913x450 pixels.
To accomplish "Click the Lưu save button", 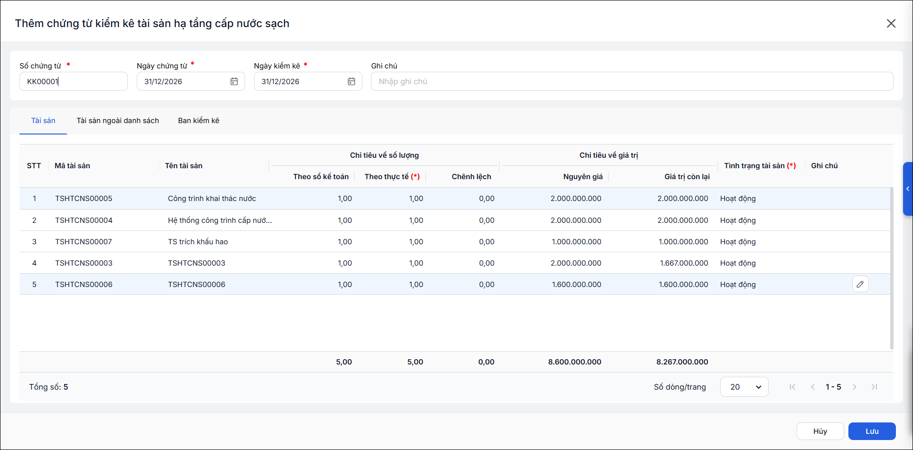I will pos(872,431).
